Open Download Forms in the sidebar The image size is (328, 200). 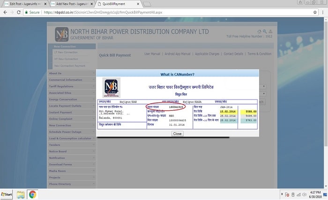click(72, 164)
